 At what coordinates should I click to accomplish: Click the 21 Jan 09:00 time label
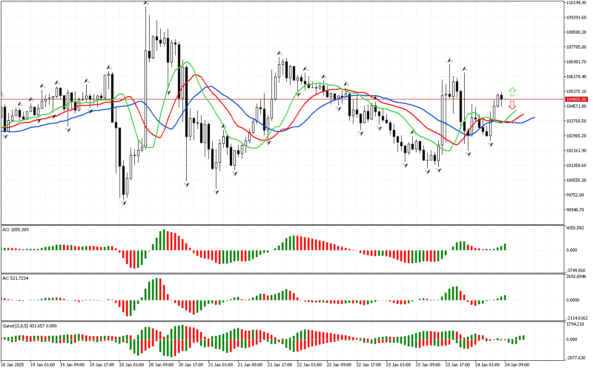coord(250,365)
